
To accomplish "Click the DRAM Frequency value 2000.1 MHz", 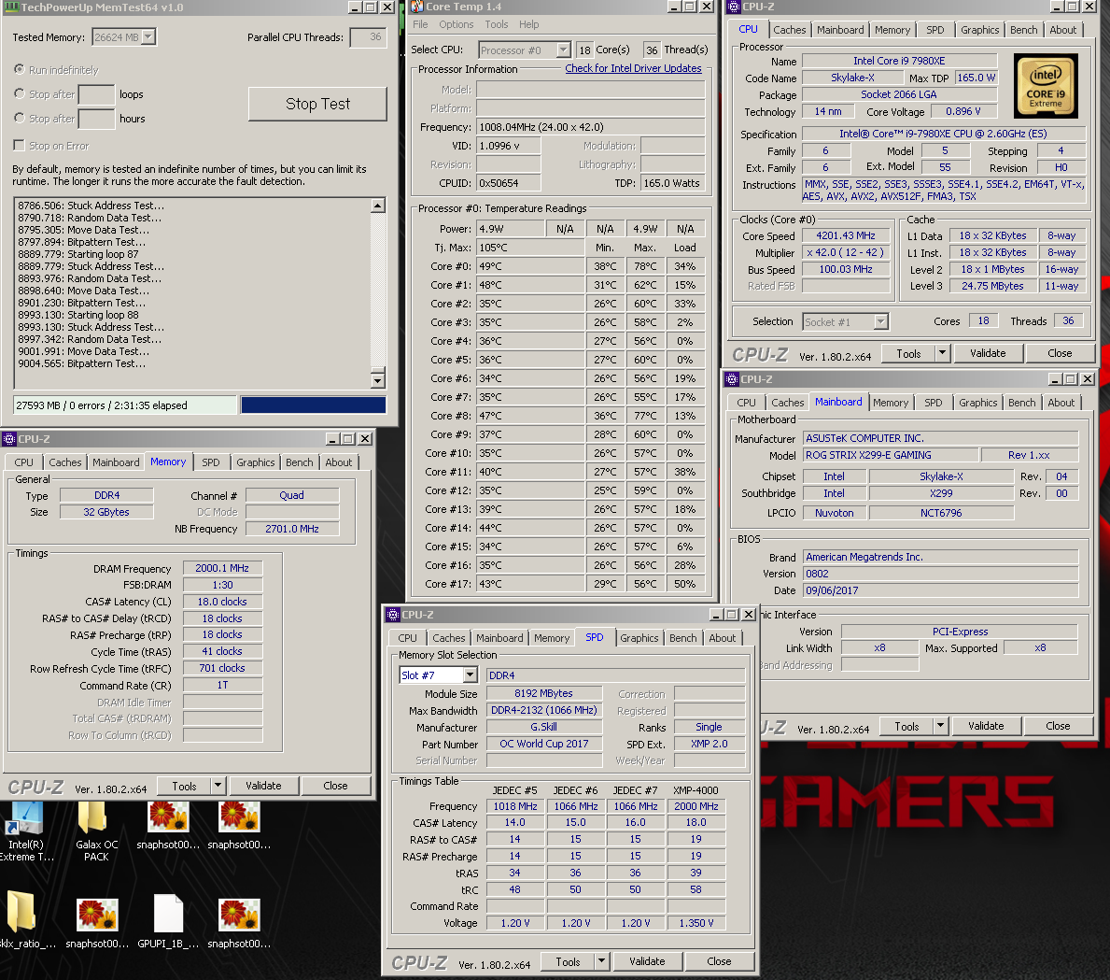I will (222, 568).
